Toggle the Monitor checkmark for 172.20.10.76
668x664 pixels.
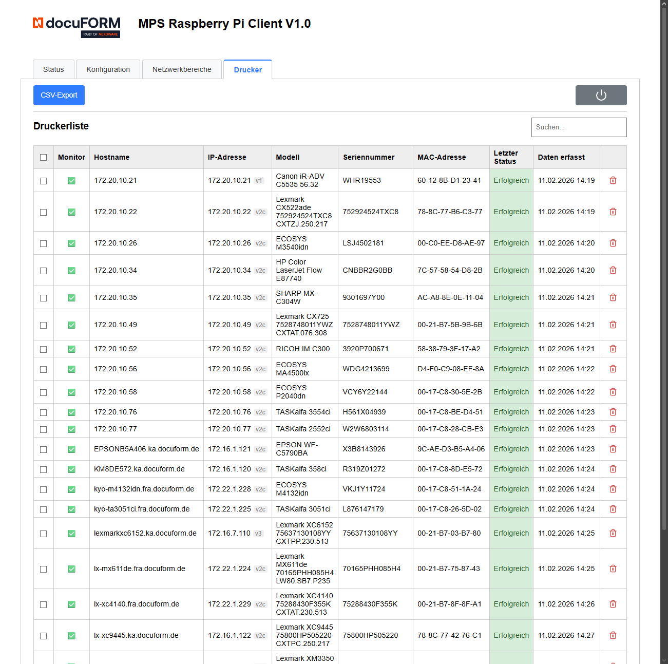pyautogui.click(x=71, y=411)
